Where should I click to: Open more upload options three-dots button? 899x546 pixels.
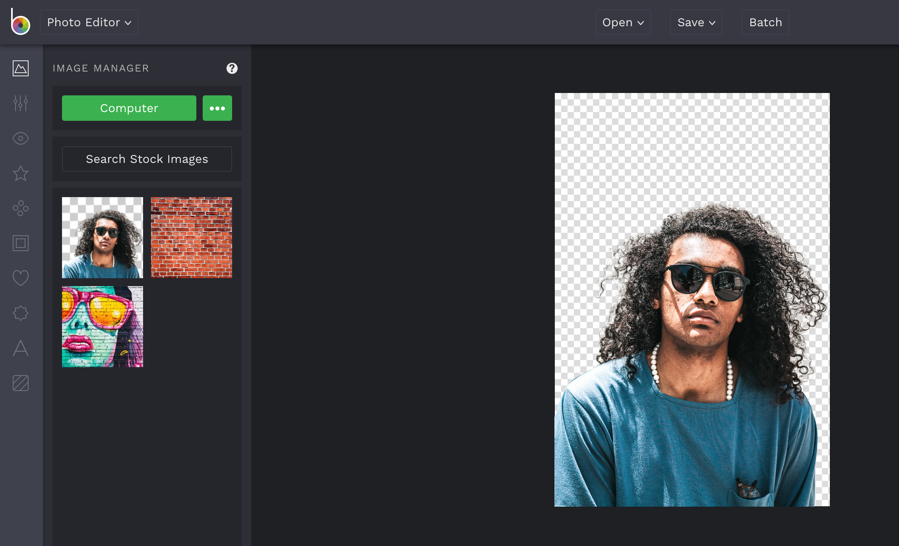(x=217, y=108)
